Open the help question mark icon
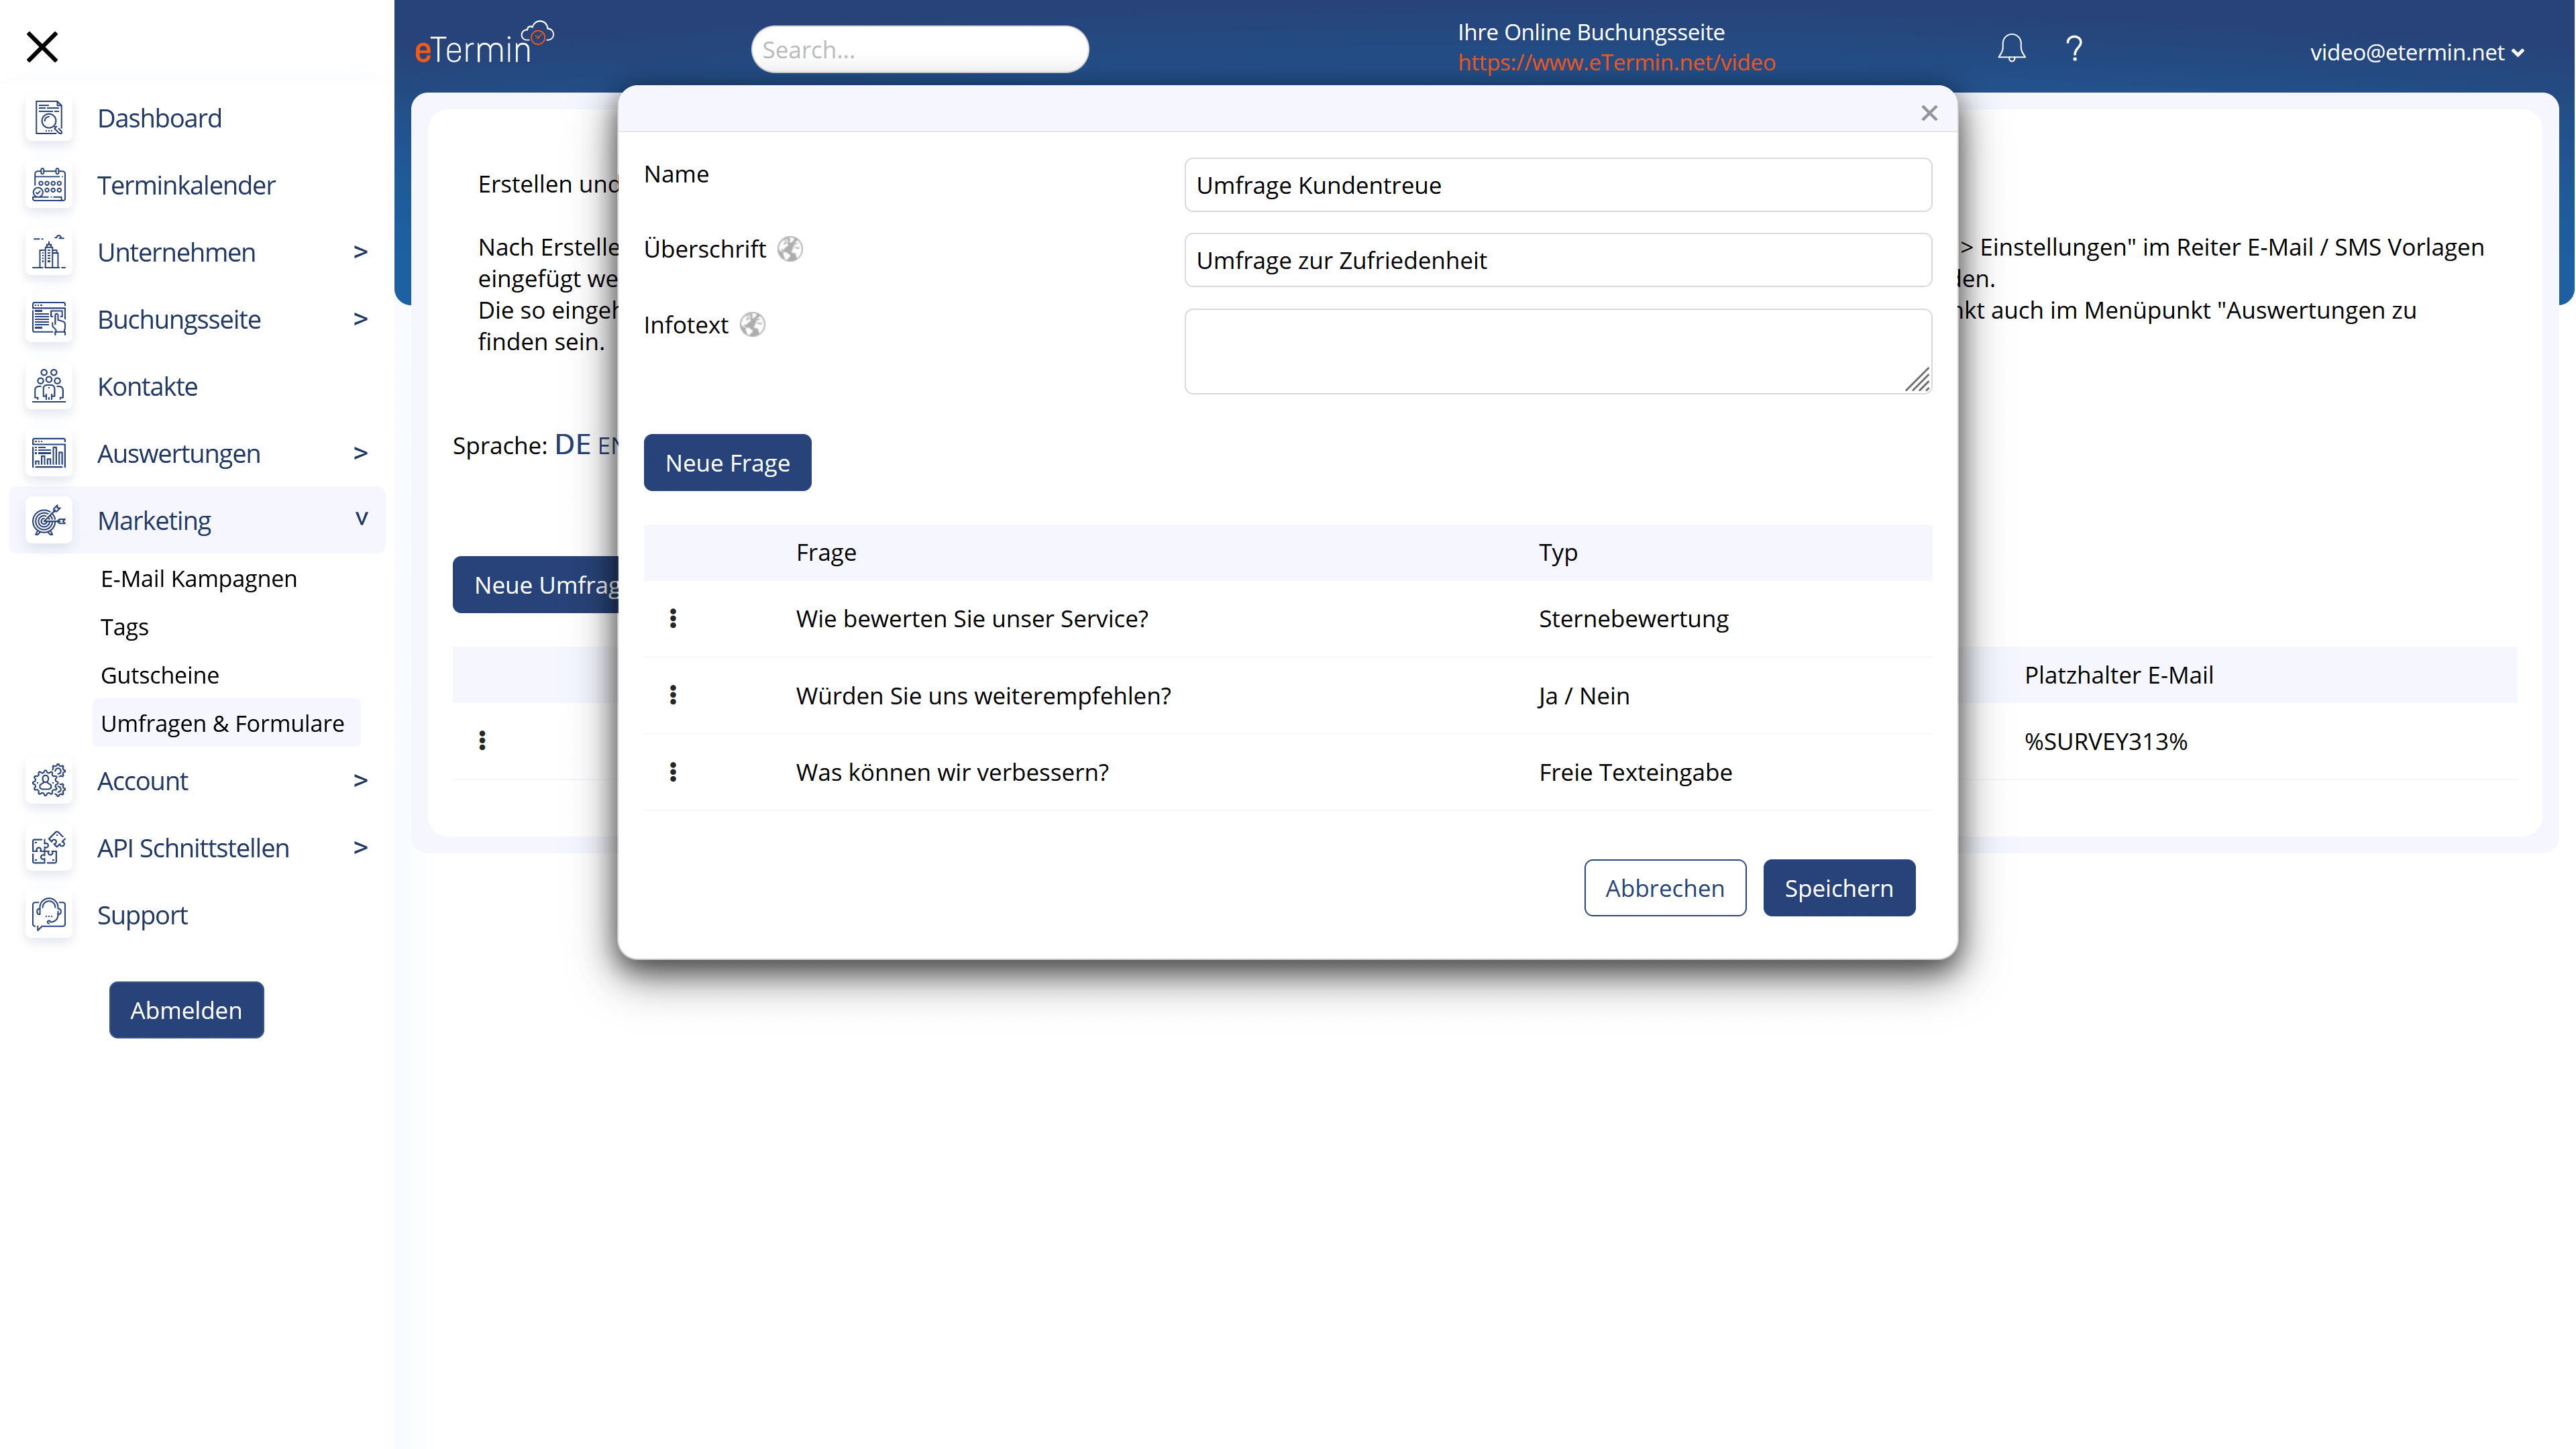The height and width of the screenshot is (1449, 2576). click(x=2074, y=48)
